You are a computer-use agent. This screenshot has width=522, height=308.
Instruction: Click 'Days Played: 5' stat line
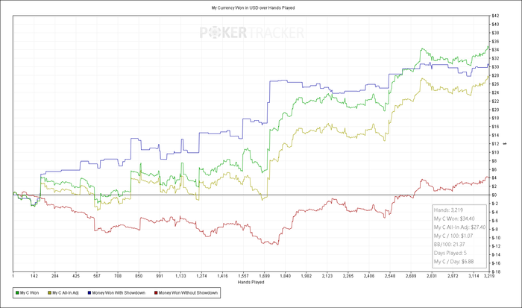(x=450, y=253)
